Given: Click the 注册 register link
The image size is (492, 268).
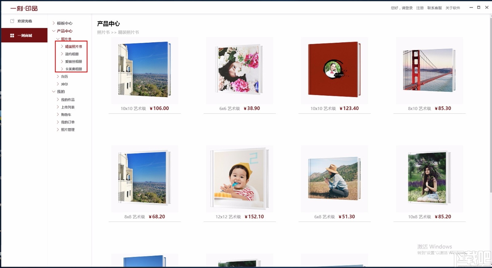Looking at the screenshot, I should tap(420, 8).
